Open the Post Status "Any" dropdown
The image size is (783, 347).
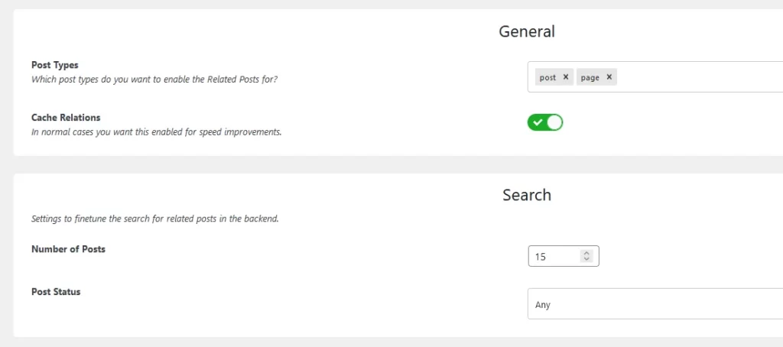point(655,303)
